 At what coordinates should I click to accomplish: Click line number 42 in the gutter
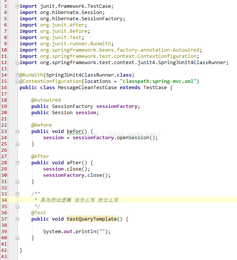coord(4,250)
